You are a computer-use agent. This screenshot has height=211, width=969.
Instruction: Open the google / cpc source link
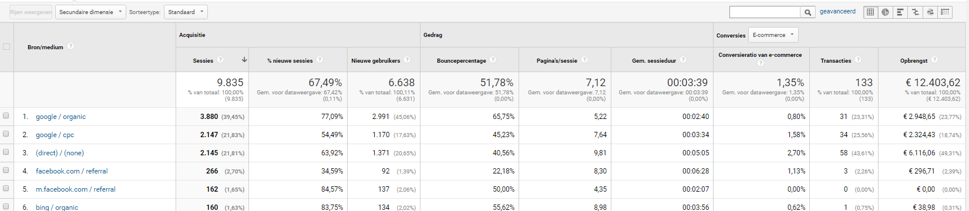(55, 135)
